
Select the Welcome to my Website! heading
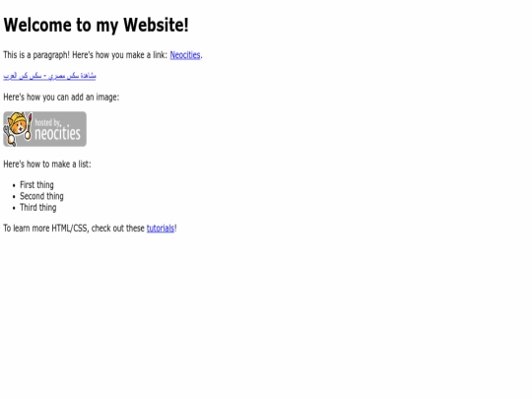coord(96,25)
